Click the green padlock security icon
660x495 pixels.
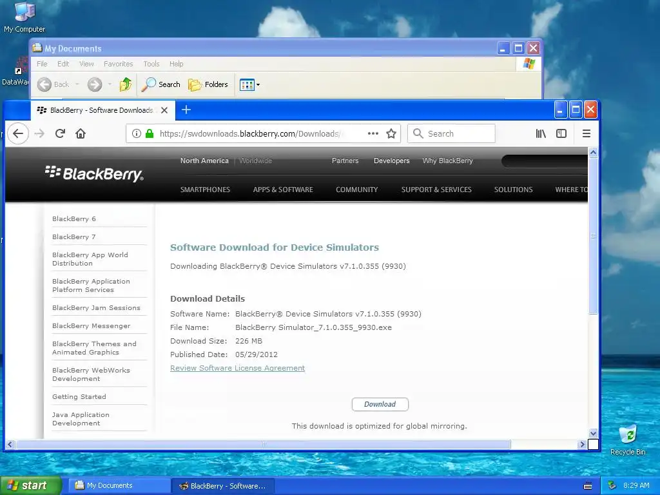(149, 133)
